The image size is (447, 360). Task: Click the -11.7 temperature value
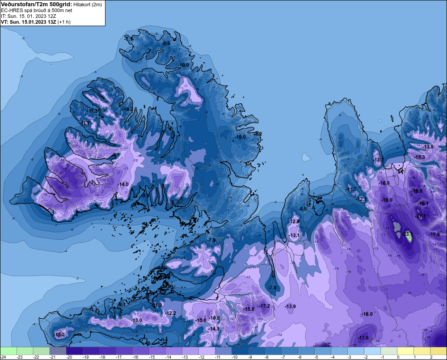pyautogui.click(x=85, y=123)
